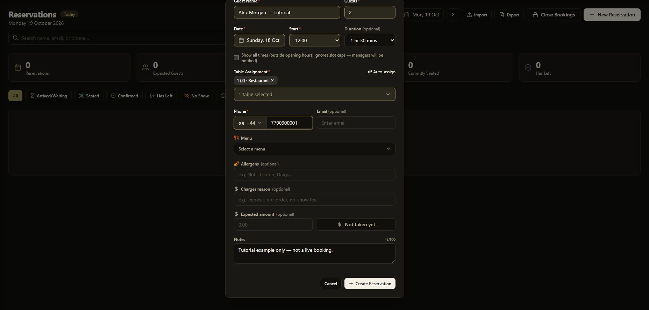Click the eye-off icon on No Show filter

pos(187,96)
